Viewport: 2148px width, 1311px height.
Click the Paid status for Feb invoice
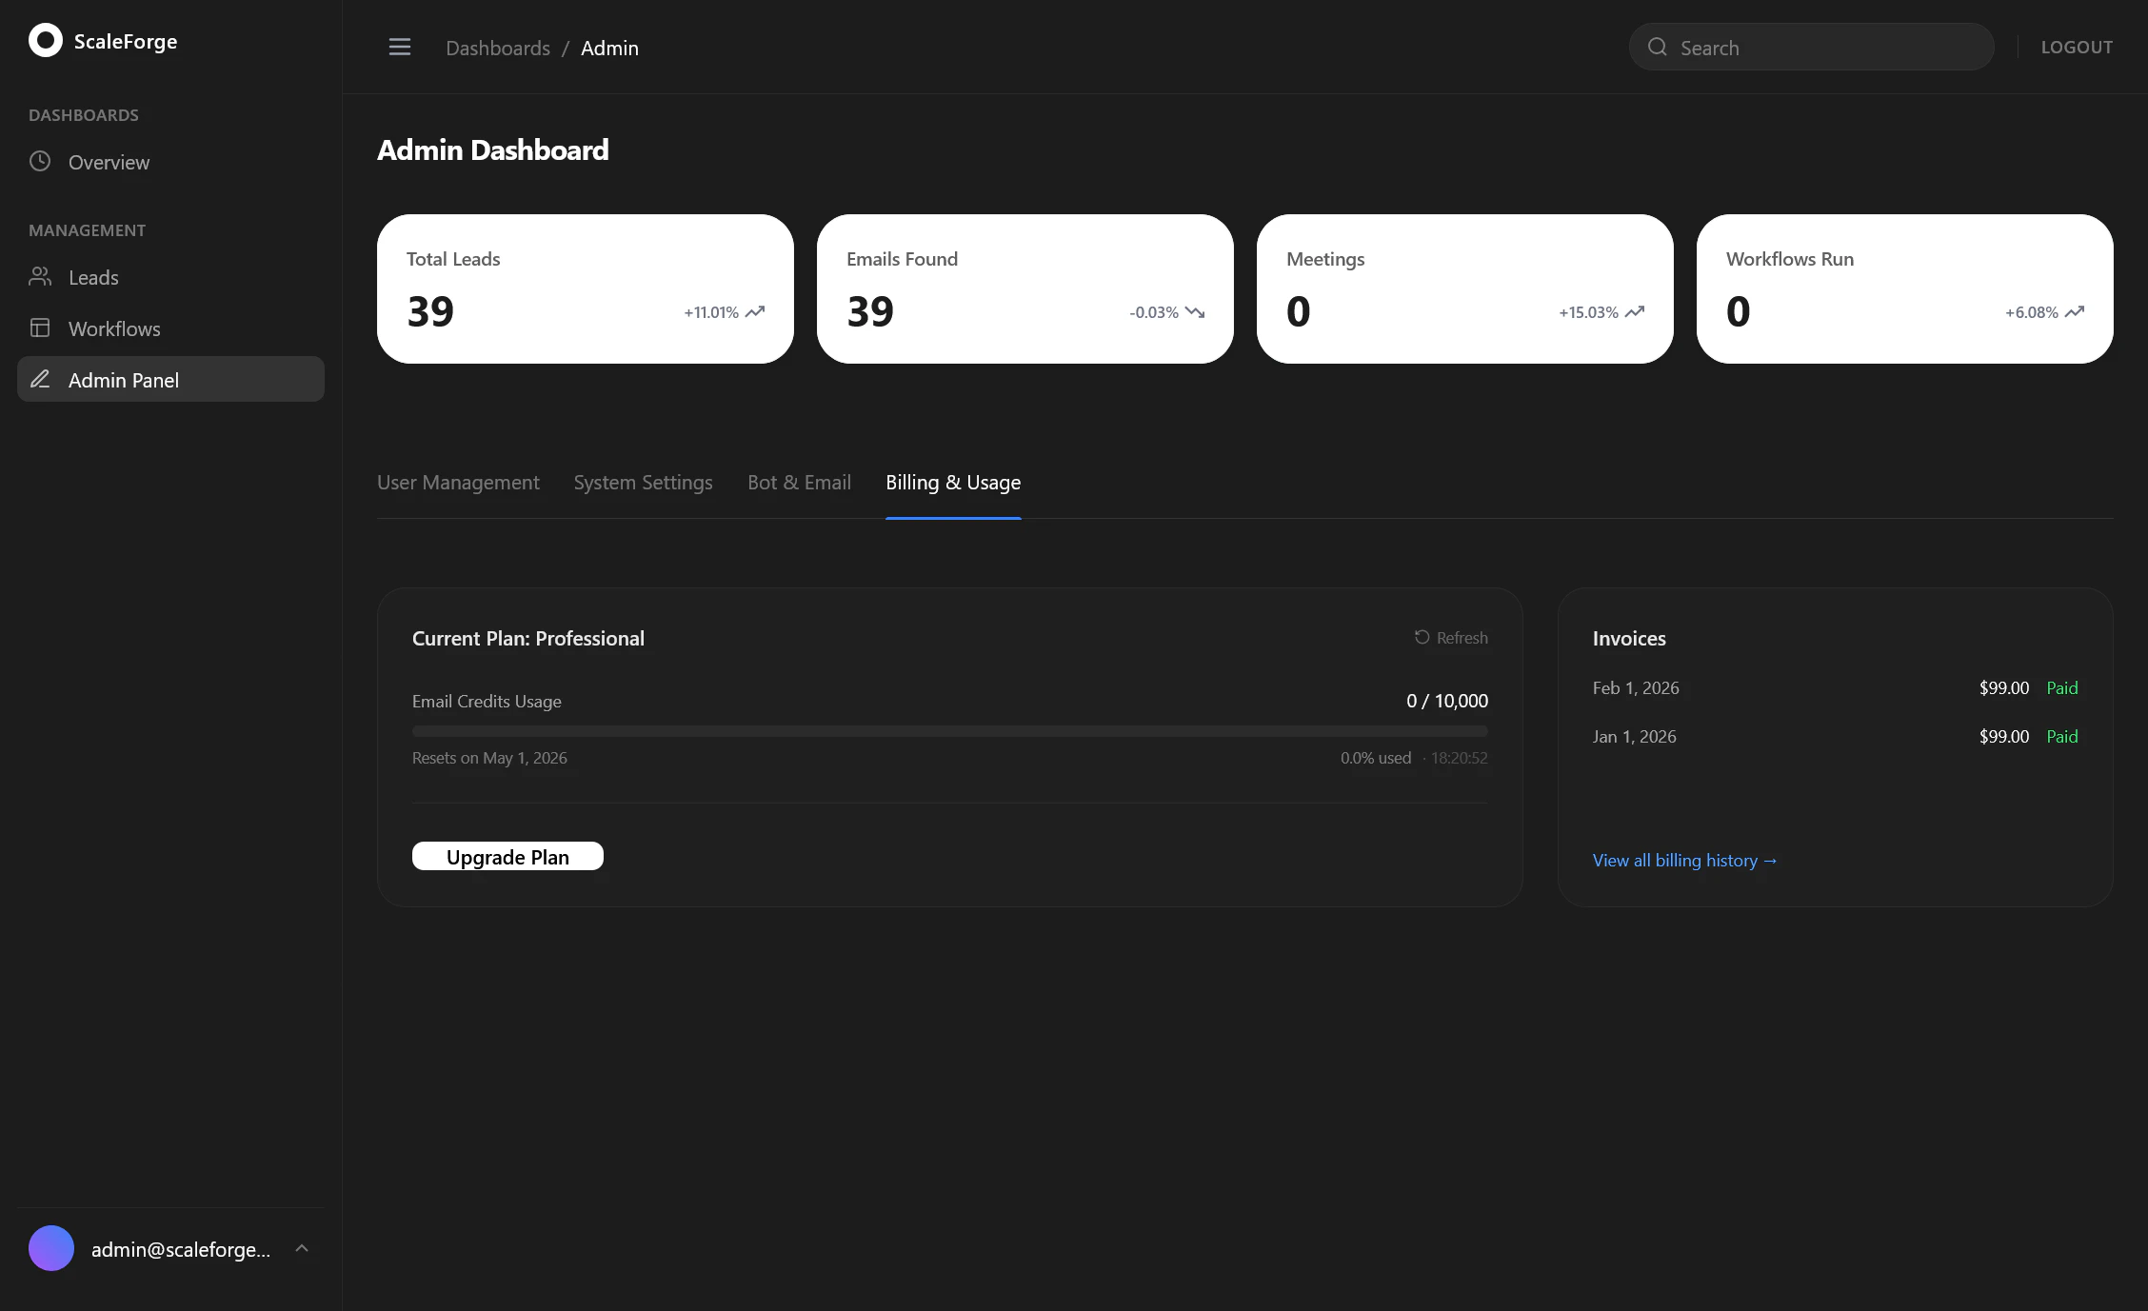coord(2062,688)
